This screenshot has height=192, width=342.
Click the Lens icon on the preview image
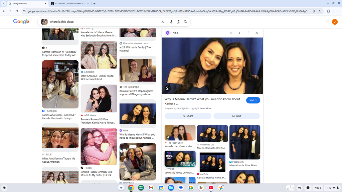tap(168, 88)
